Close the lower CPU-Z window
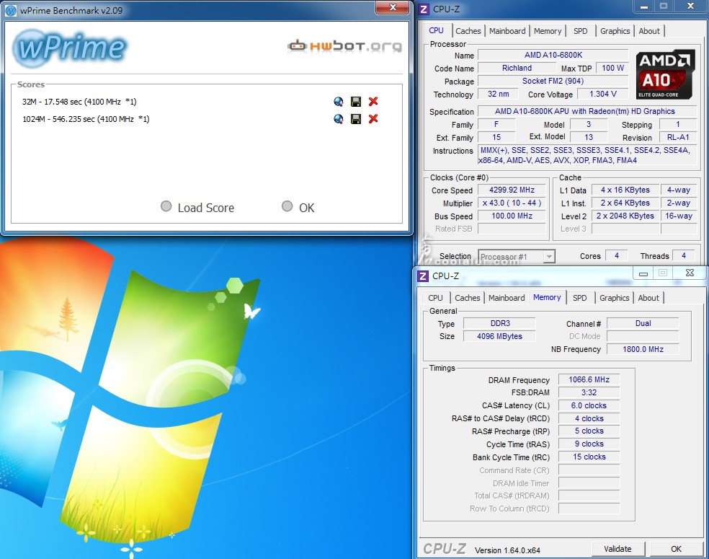The height and width of the screenshot is (559, 709). click(690, 273)
